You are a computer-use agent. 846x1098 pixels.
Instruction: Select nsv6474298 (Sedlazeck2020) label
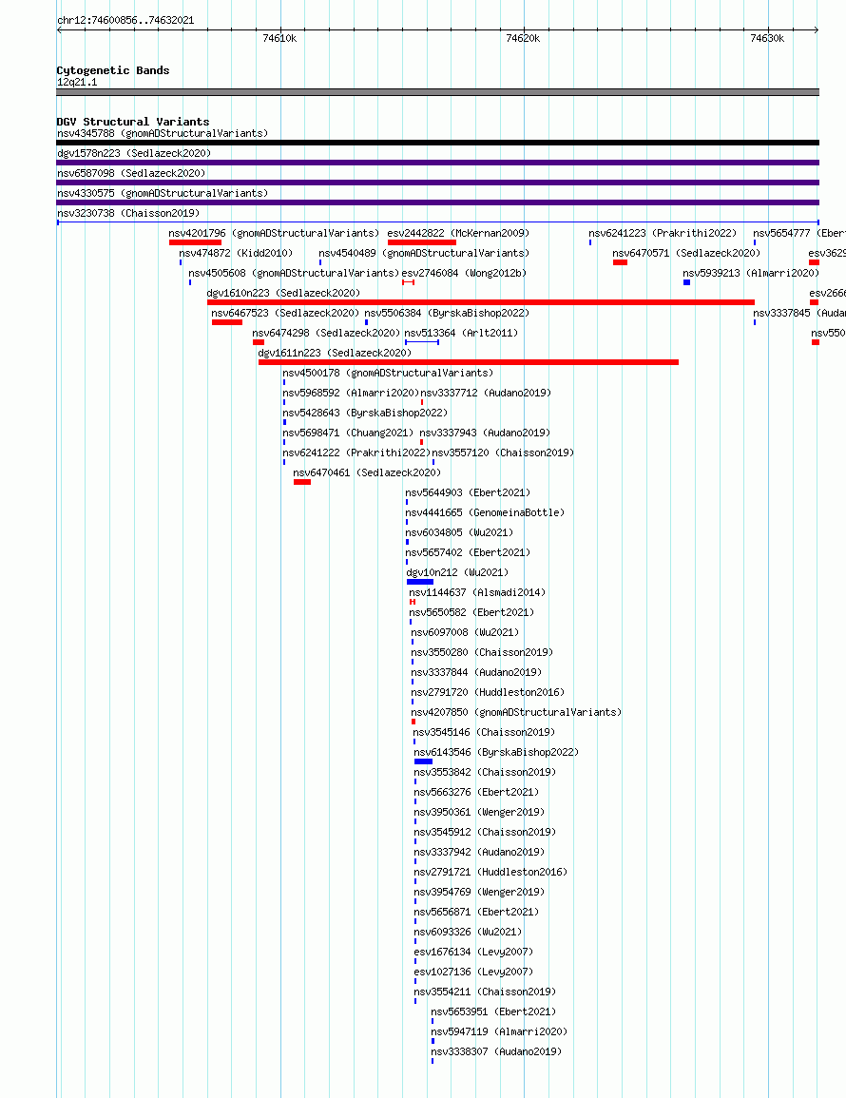click(326, 333)
